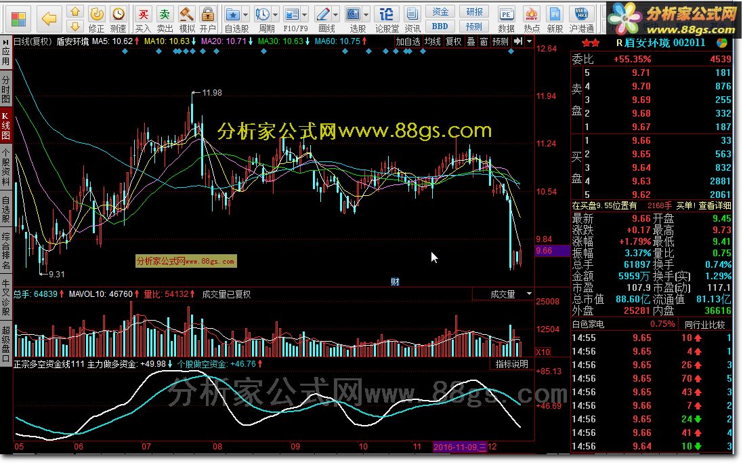Expand the 周期 period dropdown arrow
The width and height of the screenshot is (743, 463).
[275, 14]
